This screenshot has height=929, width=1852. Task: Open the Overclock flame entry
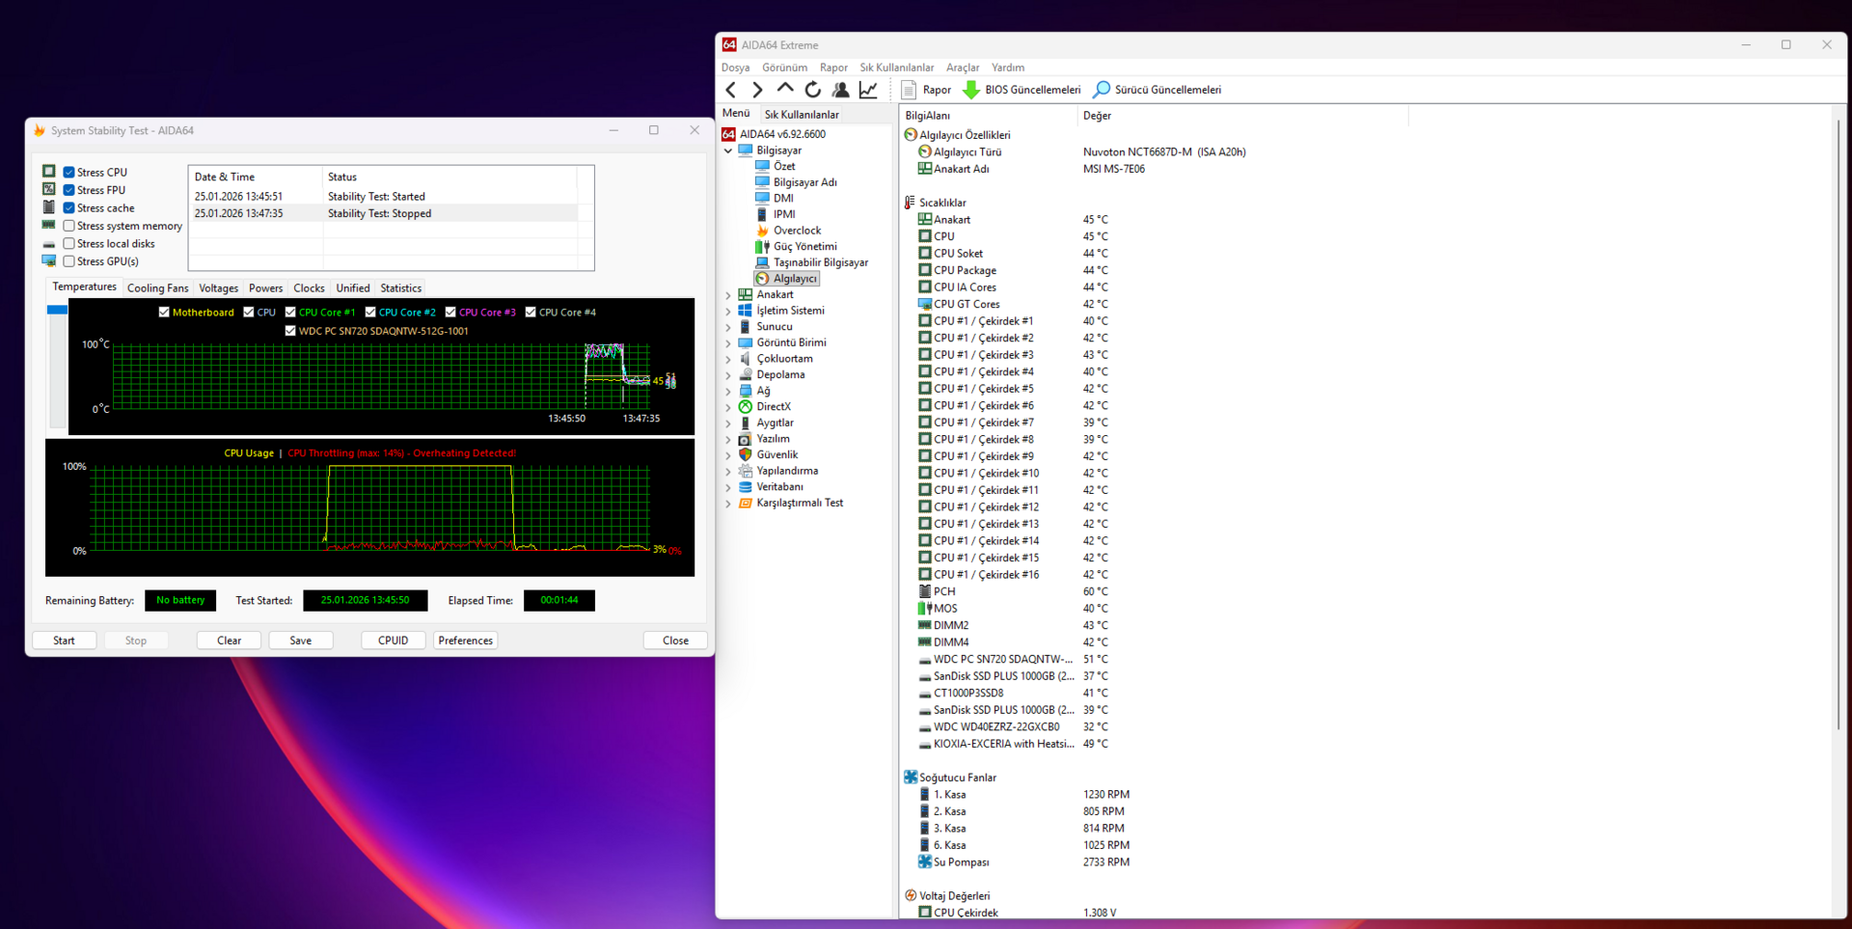797,231
